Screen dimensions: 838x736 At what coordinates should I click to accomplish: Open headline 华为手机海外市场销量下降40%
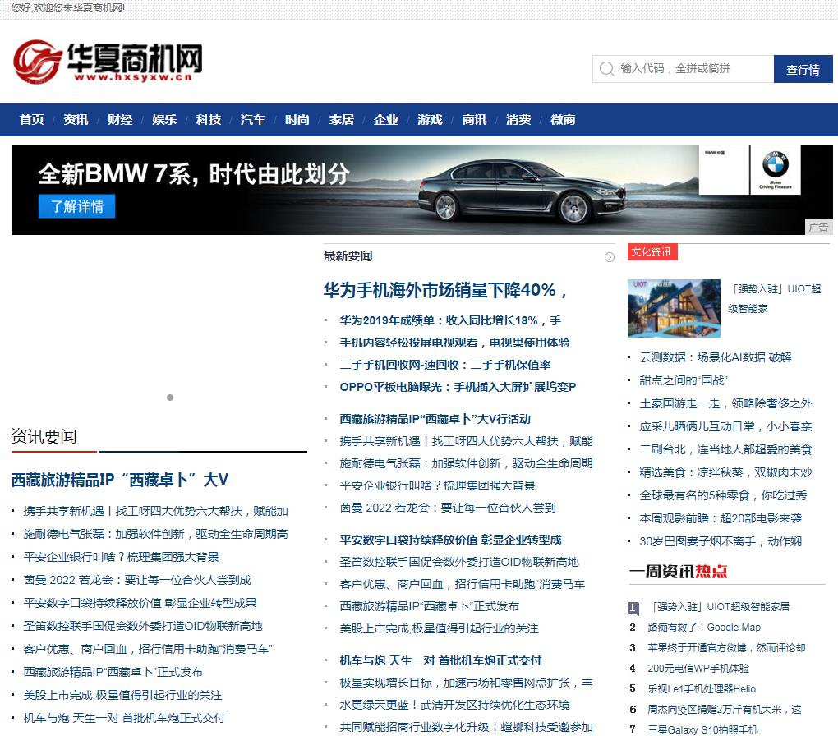coord(444,290)
